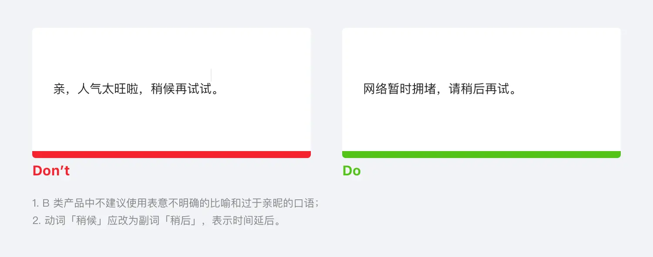Click the letter "B" in the first note

46,203
